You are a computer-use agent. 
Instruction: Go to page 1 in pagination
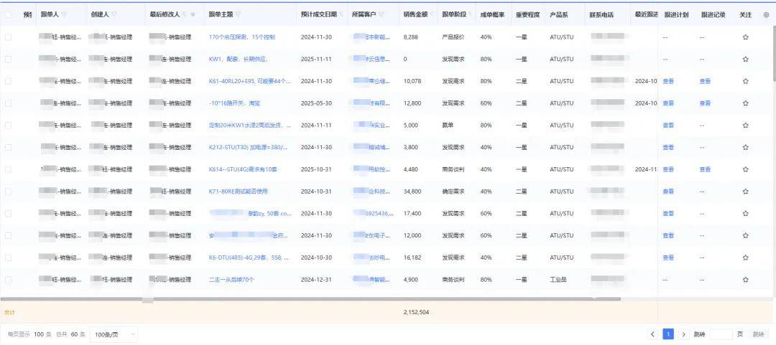click(668, 334)
